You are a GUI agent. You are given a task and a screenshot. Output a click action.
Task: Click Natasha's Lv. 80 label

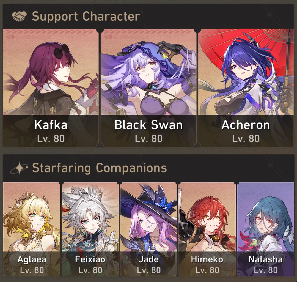266,270
